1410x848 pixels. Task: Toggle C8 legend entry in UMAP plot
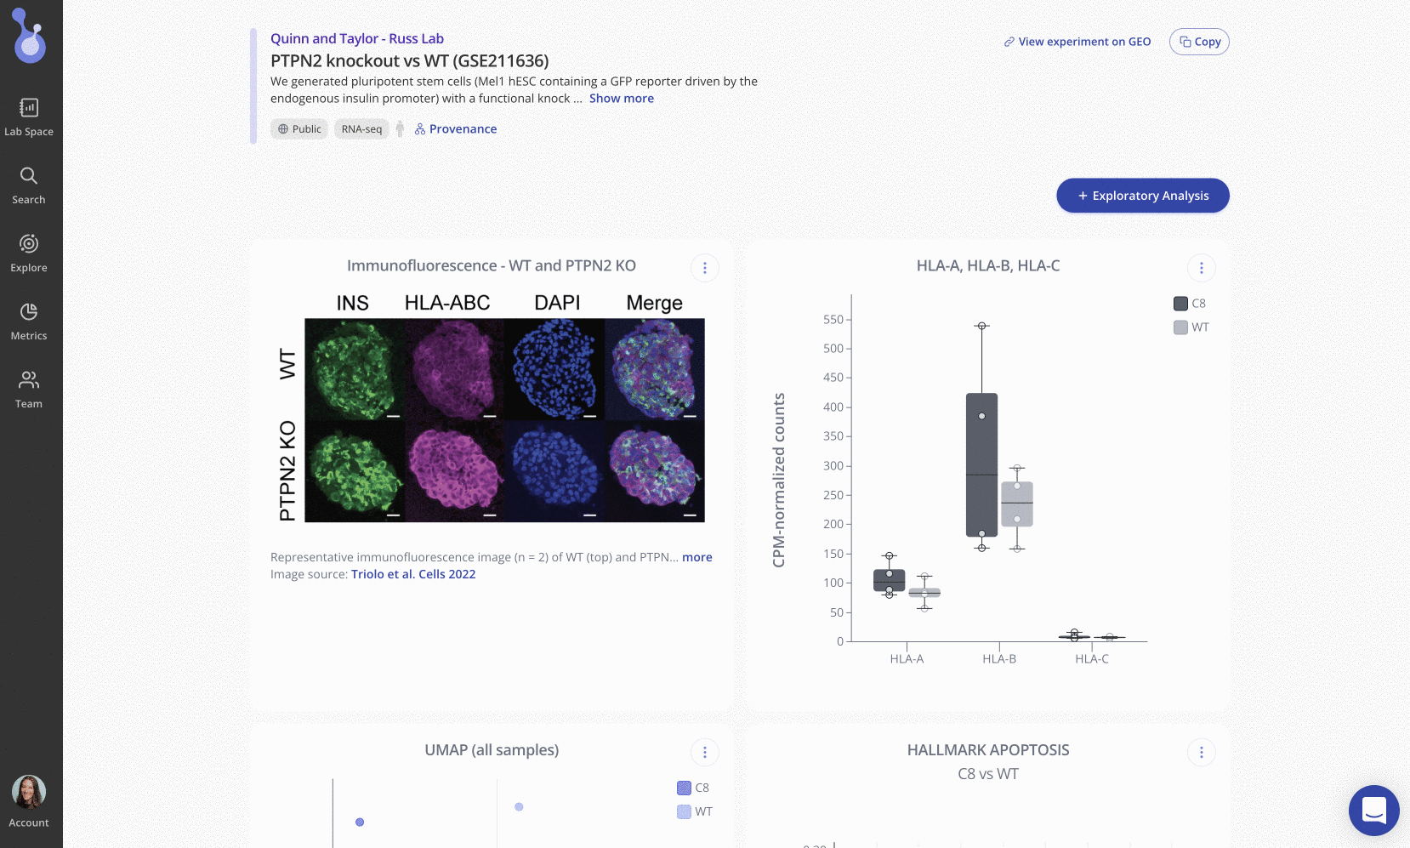tap(693, 788)
